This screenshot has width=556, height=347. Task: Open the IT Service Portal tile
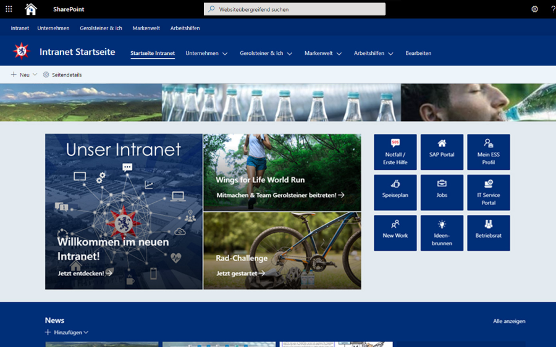pos(488,193)
